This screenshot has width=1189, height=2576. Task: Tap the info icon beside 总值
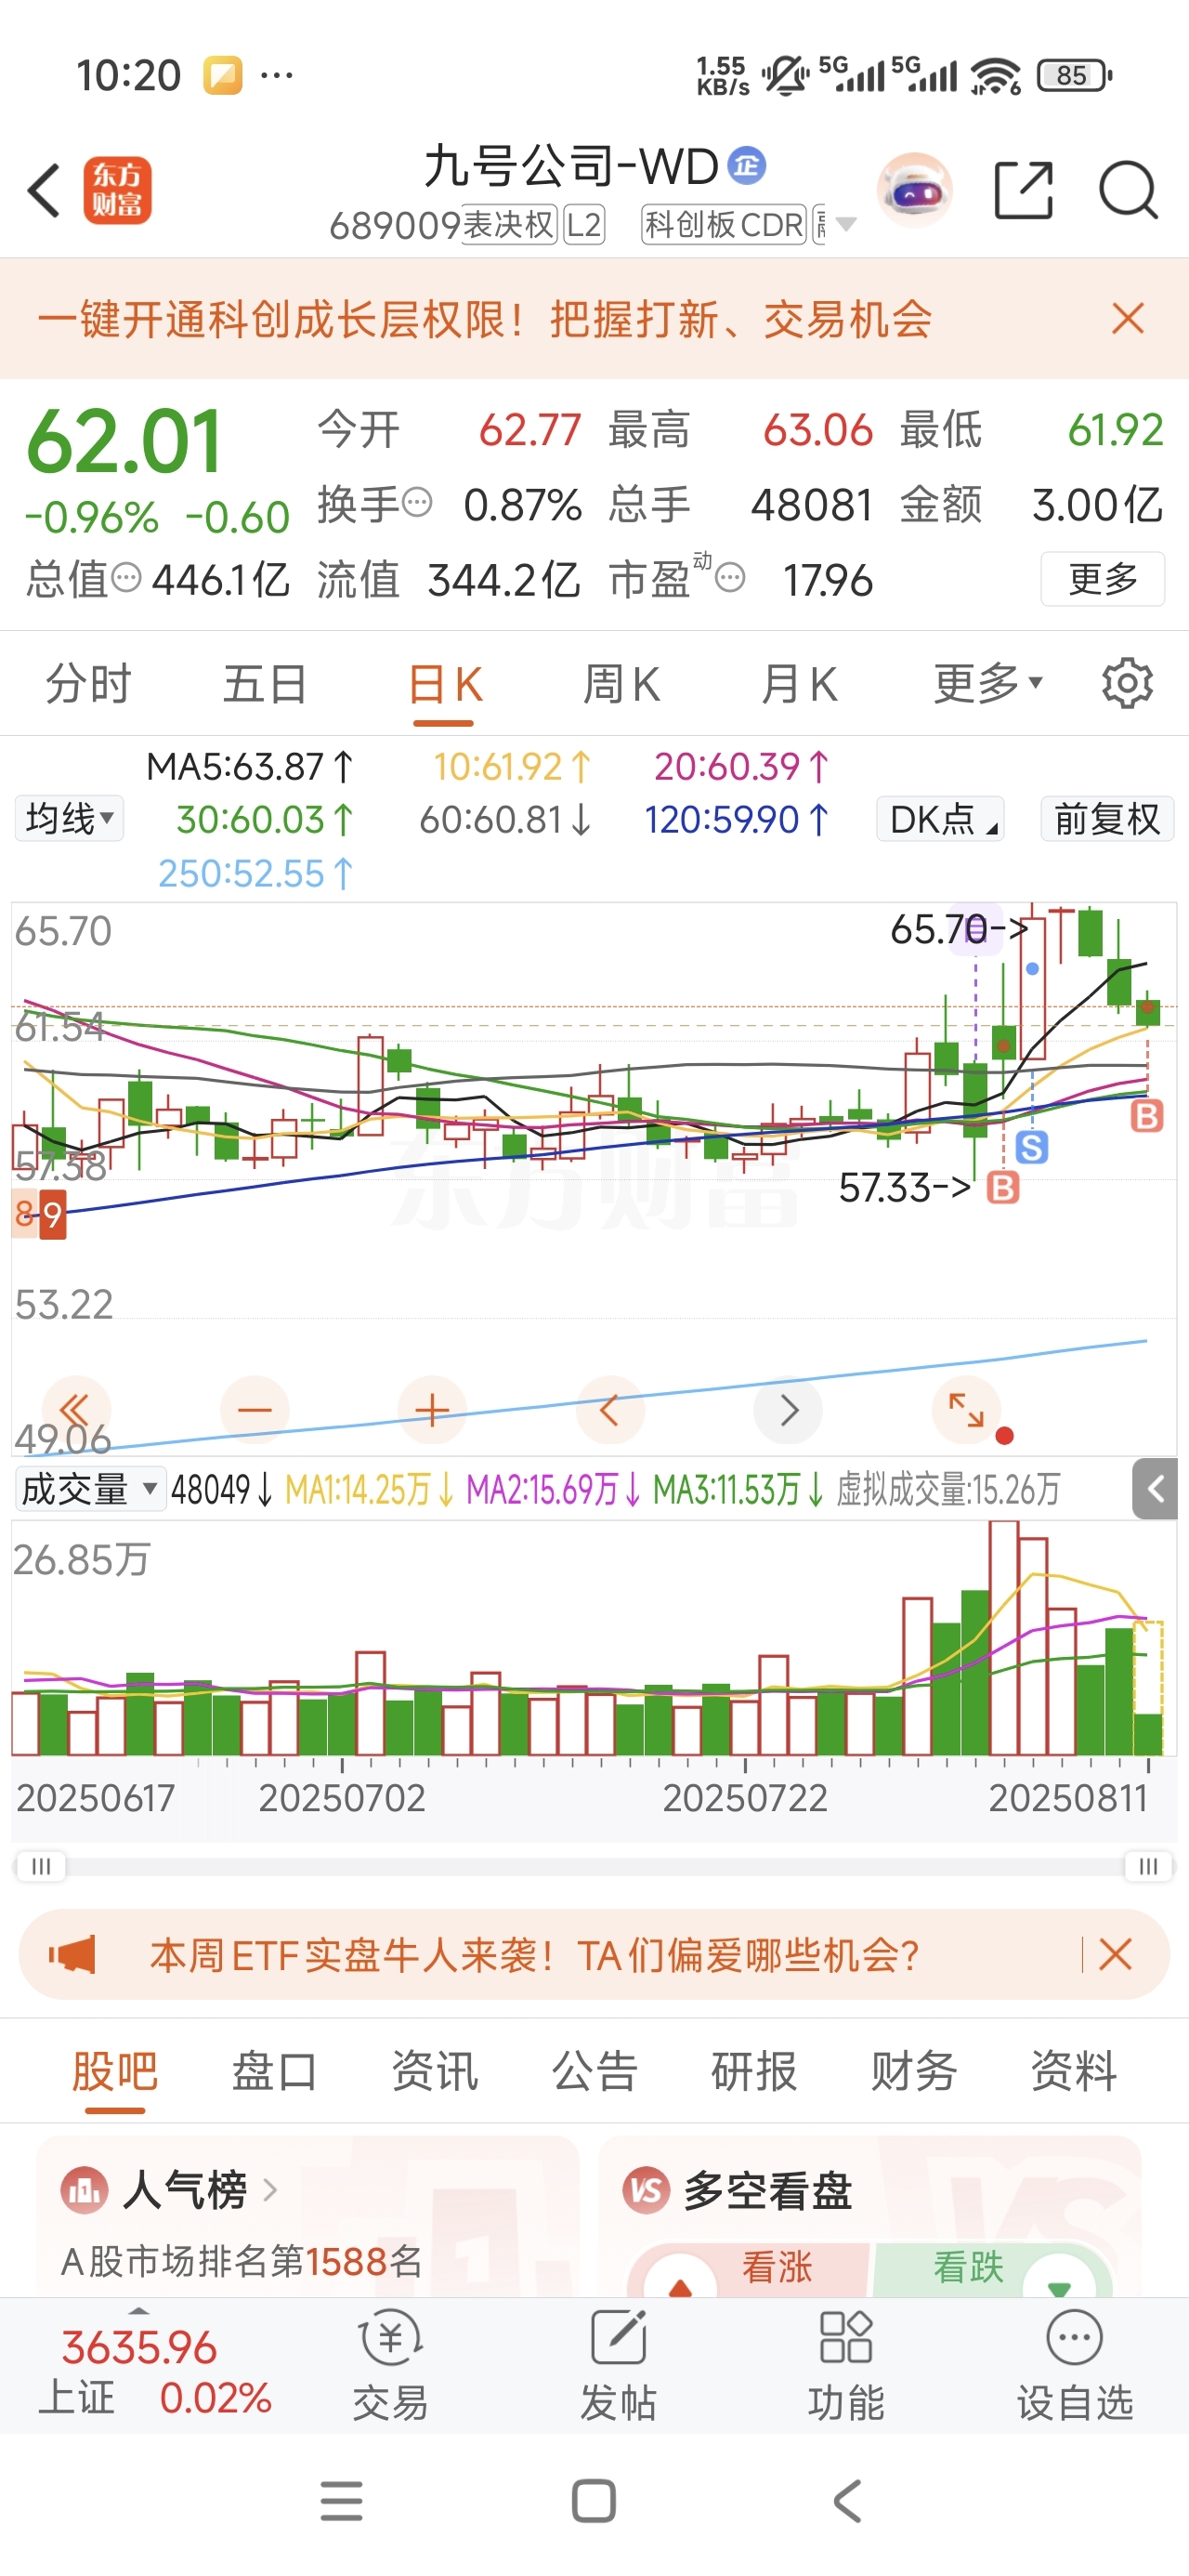(x=127, y=577)
